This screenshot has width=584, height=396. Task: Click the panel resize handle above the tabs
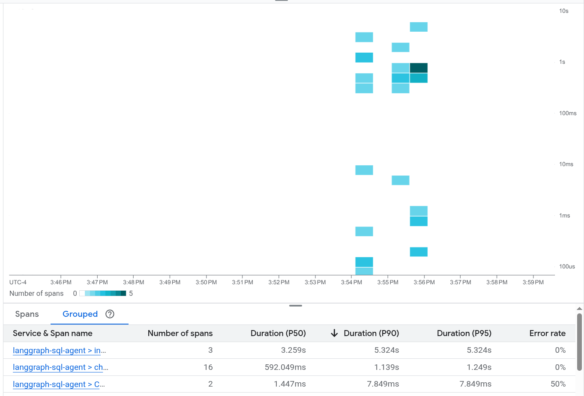click(295, 306)
